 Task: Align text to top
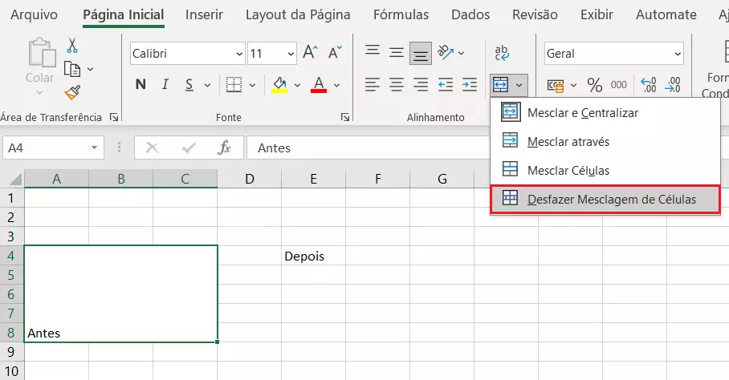click(x=373, y=50)
